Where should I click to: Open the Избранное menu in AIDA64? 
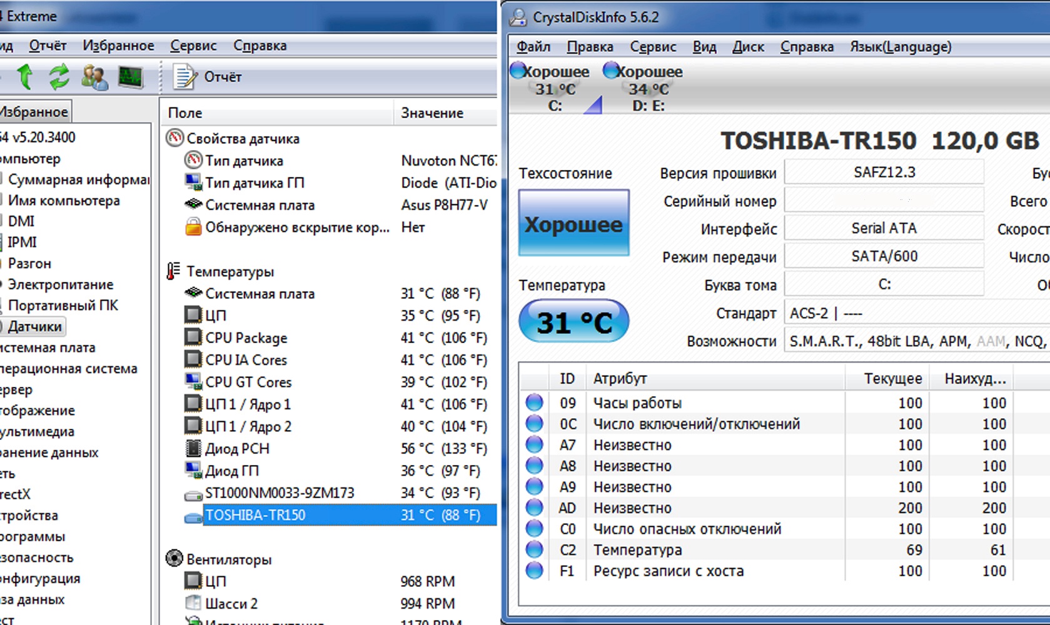[x=118, y=46]
